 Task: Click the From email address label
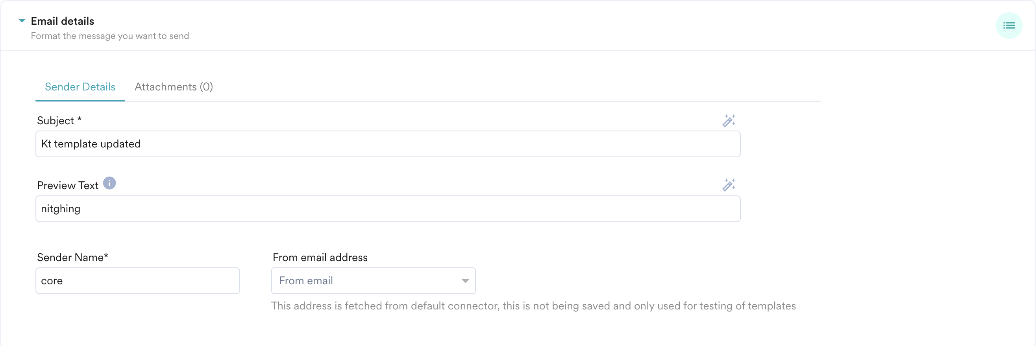pyautogui.click(x=320, y=257)
